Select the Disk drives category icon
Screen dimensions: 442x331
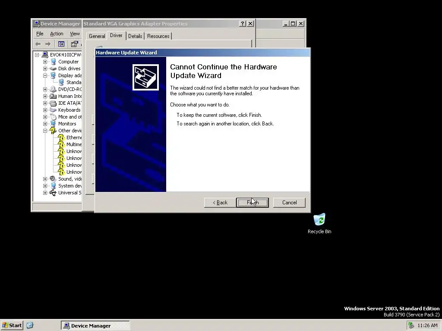(x=53, y=69)
